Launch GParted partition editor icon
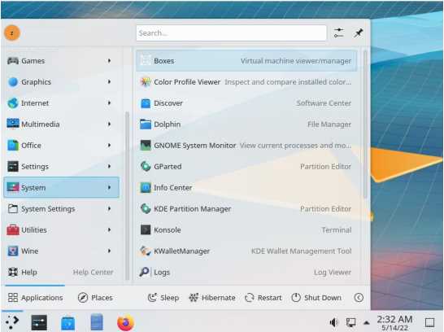Viewport: 444px width, 332px height. click(146, 166)
